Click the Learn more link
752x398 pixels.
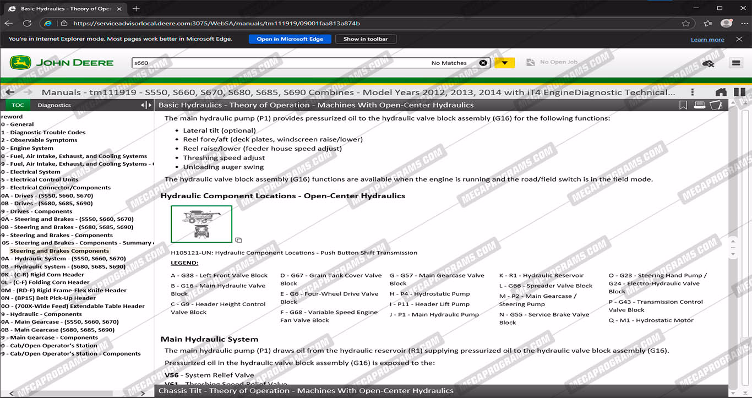[707, 40]
